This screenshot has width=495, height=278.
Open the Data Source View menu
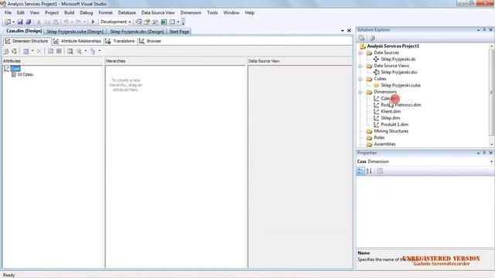(158, 12)
